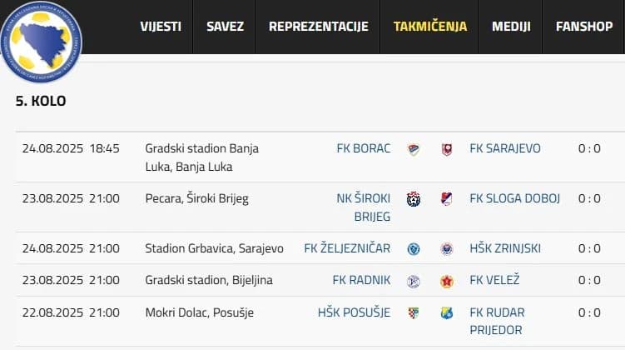Click the FK Željezničar crest

(414, 249)
